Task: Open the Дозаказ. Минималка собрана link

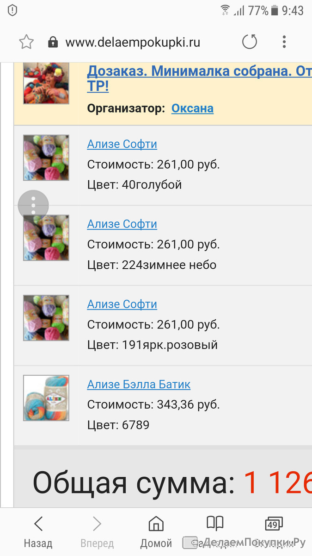Action: [x=199, y=78]
